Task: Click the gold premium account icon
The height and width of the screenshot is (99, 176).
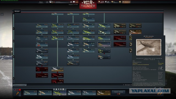Action: pos(120,2)
